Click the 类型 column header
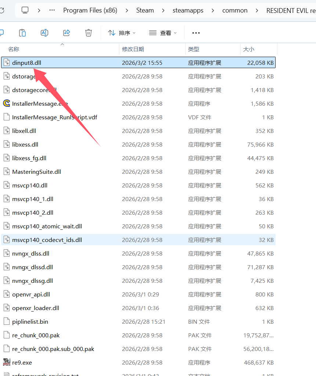The width and height of the screenshot is (316, 376). pyautogui.click(x=194, y=49)
